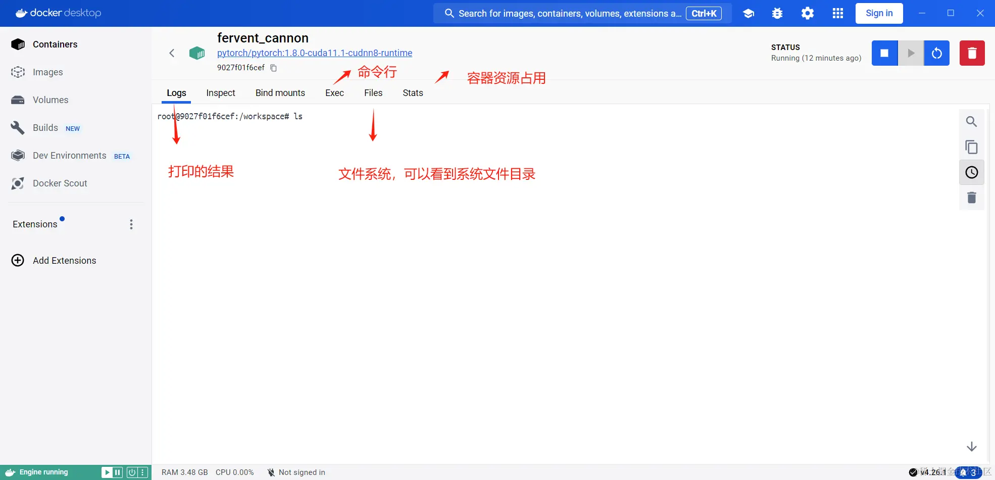This screenshot has width=995, height=480.
Task: Pause the Docker engine
Action: pos(118,472)
